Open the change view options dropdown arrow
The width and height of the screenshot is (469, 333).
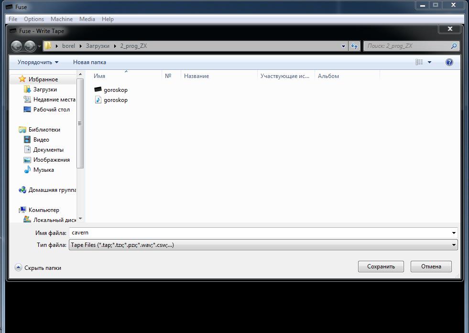coord(429,62)
